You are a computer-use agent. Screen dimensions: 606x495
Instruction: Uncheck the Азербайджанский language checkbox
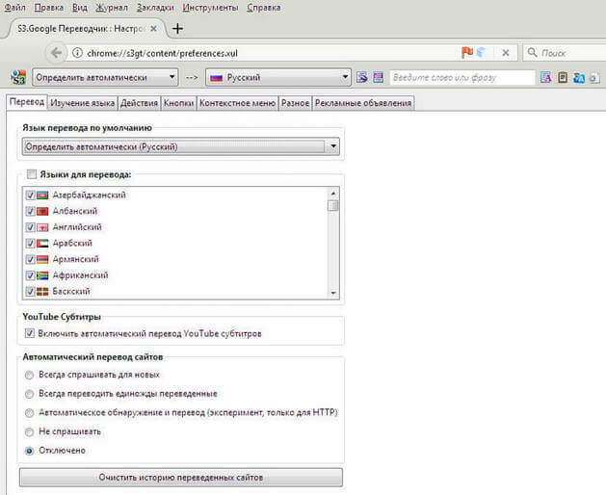coord(30,195)
